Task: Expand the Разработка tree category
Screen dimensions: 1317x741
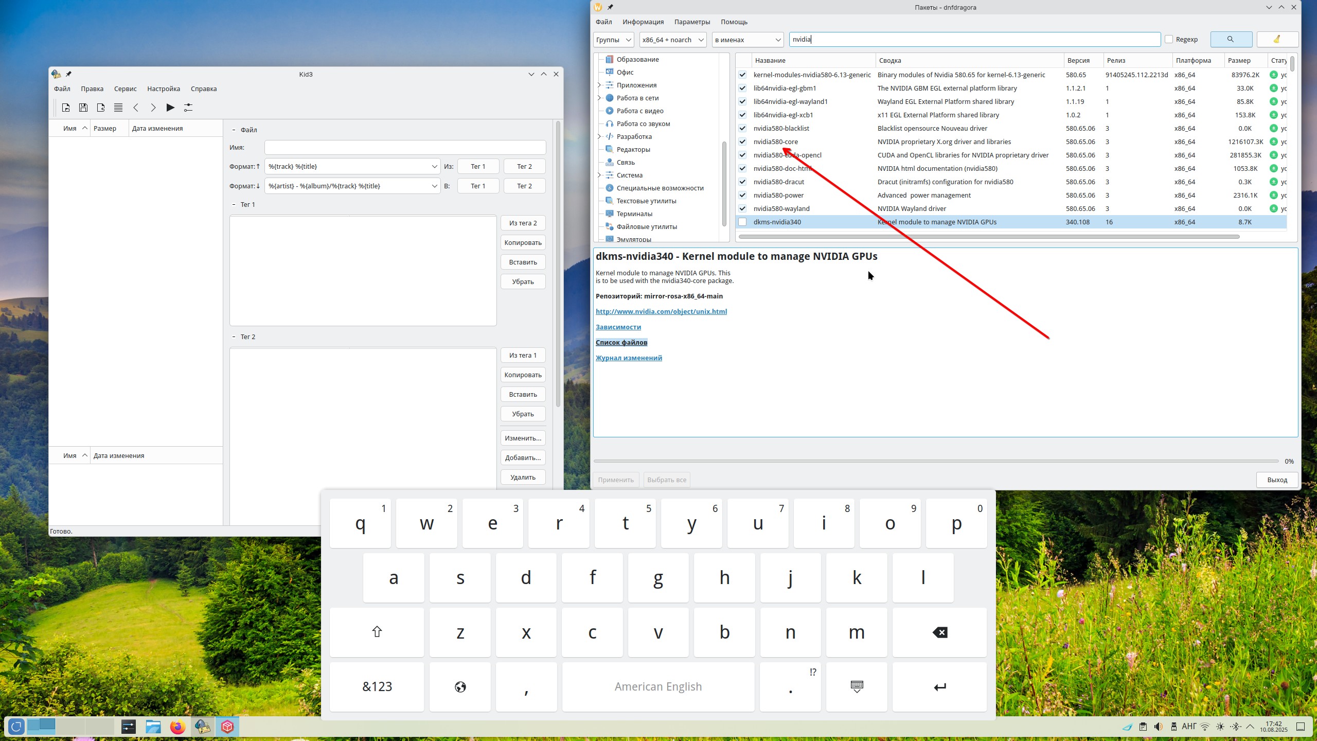Action: 599,136
